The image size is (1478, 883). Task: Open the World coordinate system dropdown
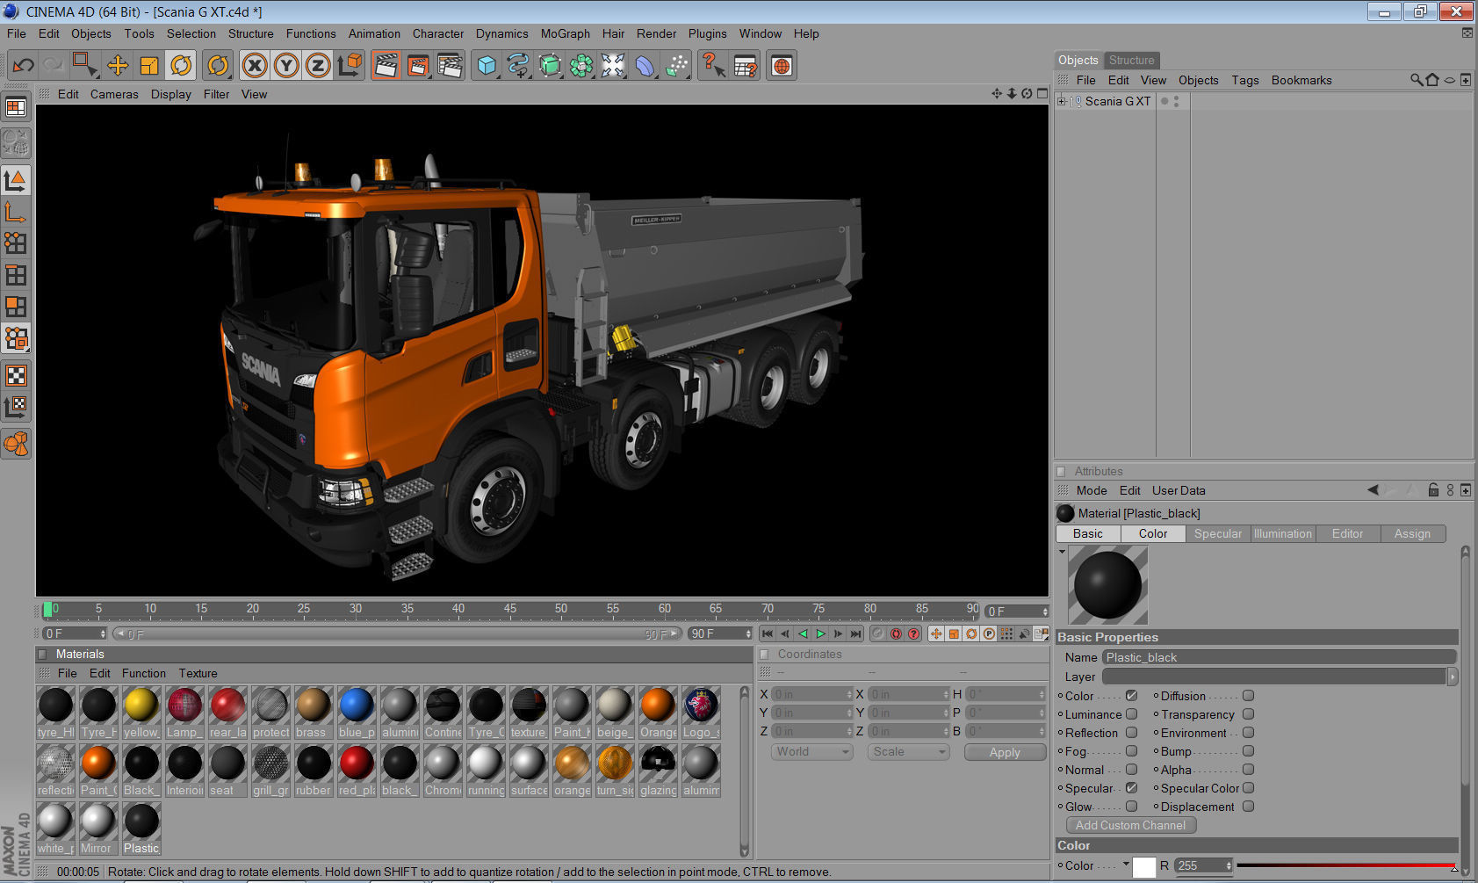point(812,752)
